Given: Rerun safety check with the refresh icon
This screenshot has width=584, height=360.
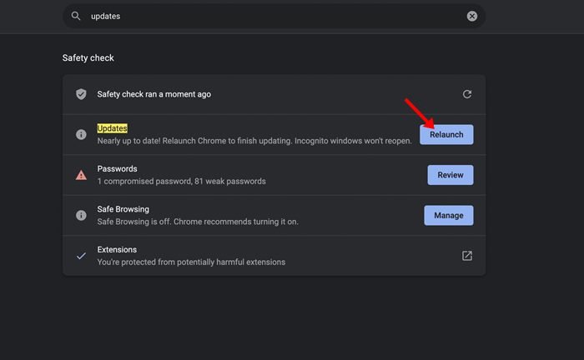Looking at the screenshot, I should click(467, 94).
